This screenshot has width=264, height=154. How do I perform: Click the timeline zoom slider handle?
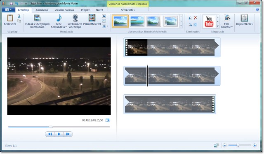point(238,145)
